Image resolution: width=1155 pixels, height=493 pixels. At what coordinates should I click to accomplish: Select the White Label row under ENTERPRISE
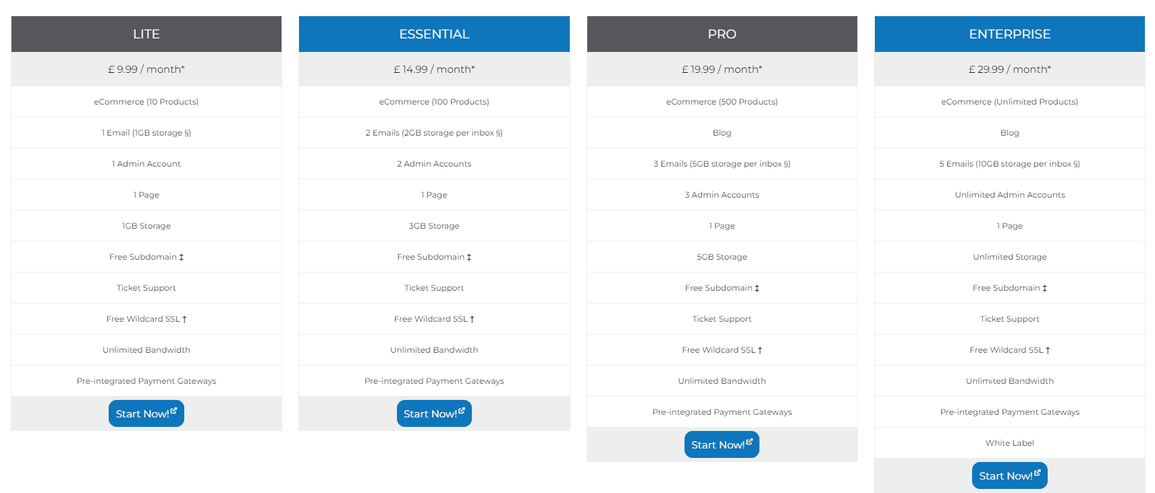[1009, 442]
